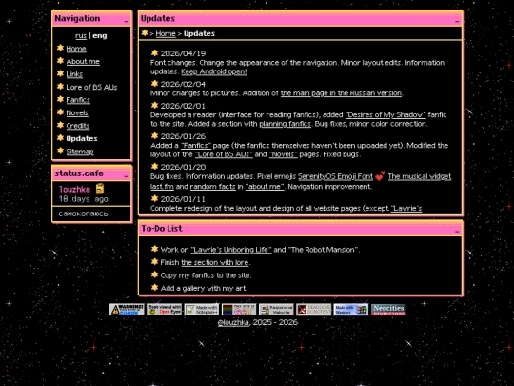Click the status message самокопаюсь
514x386 pixels.
pos(83,213)
